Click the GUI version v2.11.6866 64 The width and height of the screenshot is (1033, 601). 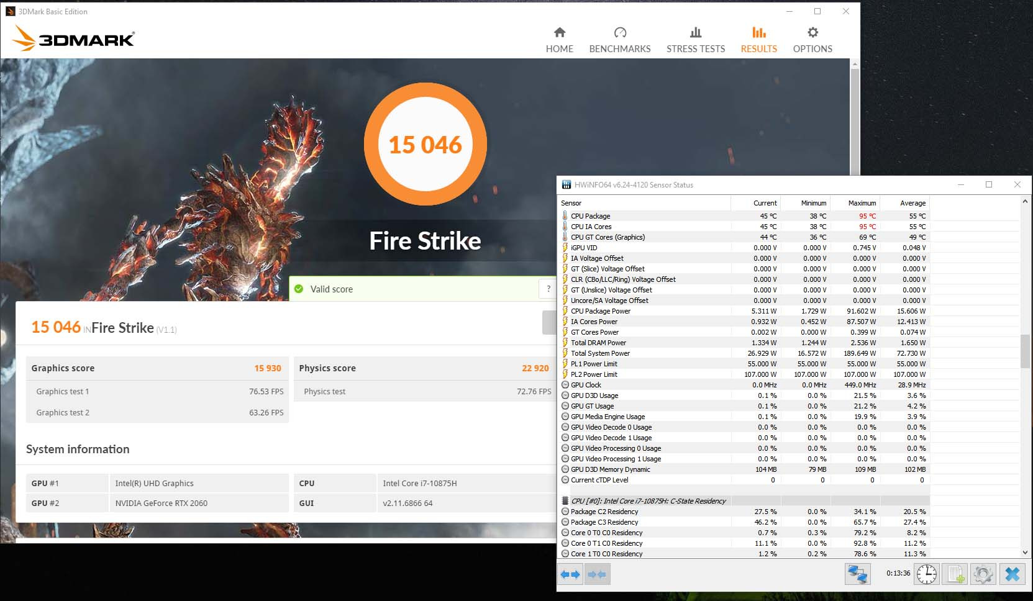[407, 503]
